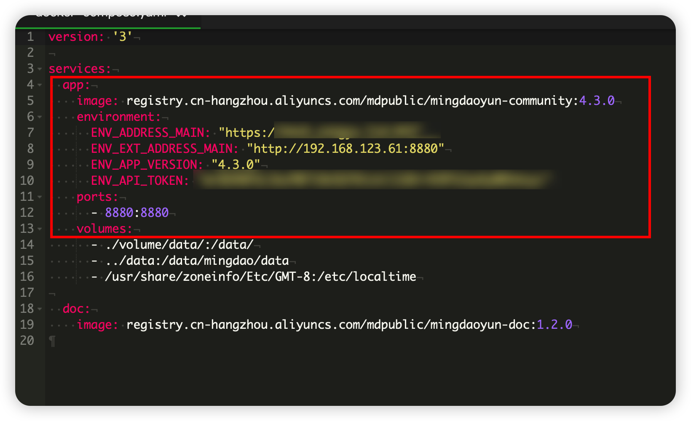Viewport: 691px width, 421px height.
Task: Select the 1.2.0 image tag
Action: pyautogui.click(x=554, y=325)
